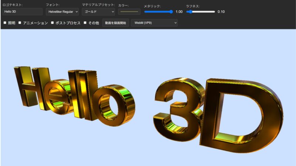Click the logo text input field
The image size is (296, 166).
pyautogui.click(x=23, y=12)
